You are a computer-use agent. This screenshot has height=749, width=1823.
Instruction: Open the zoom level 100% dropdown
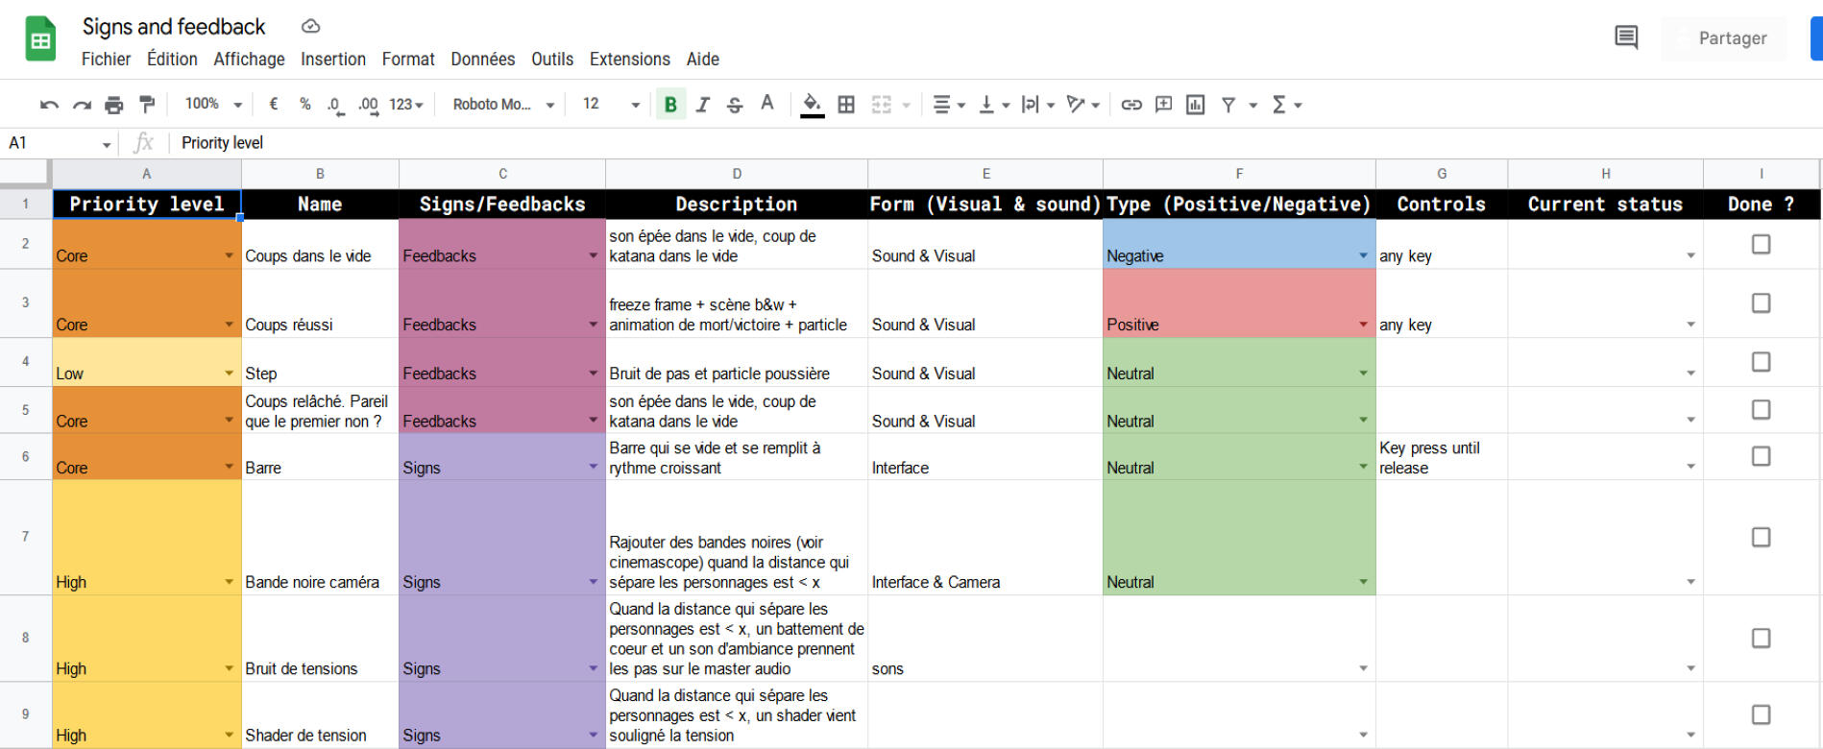[213, 105]
